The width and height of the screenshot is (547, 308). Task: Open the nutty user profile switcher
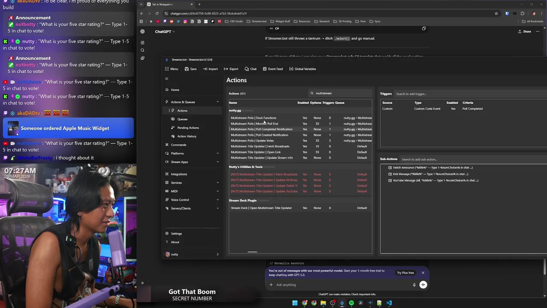coord(193,255)
